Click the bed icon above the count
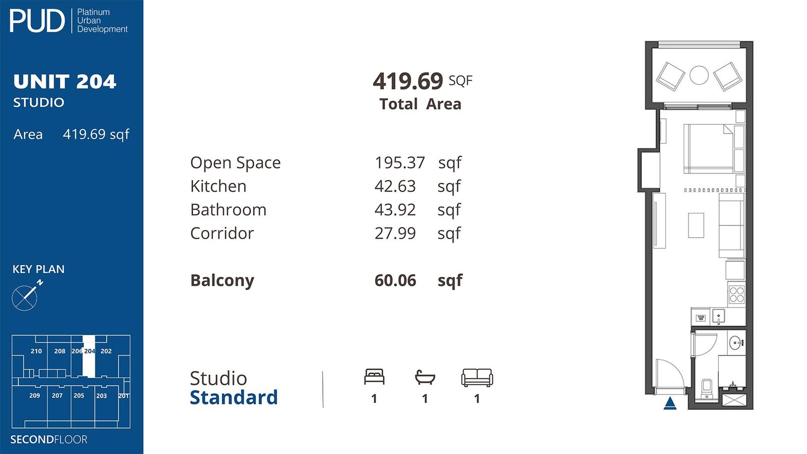 pyautogui.click(x=374, y=377)
